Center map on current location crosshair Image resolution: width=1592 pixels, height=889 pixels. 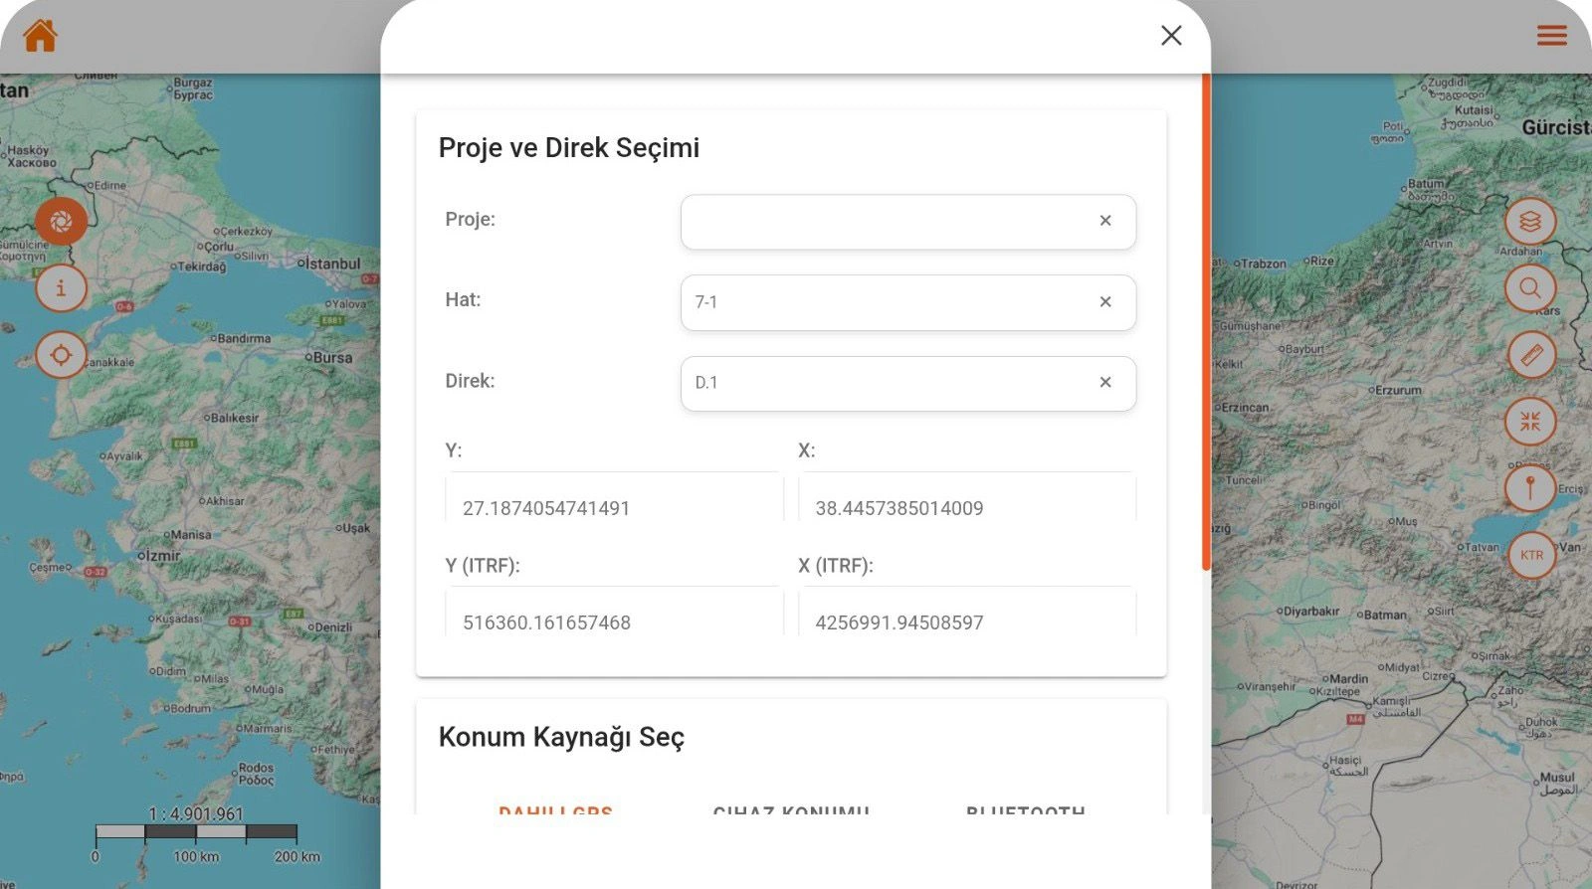click(61, 355)
